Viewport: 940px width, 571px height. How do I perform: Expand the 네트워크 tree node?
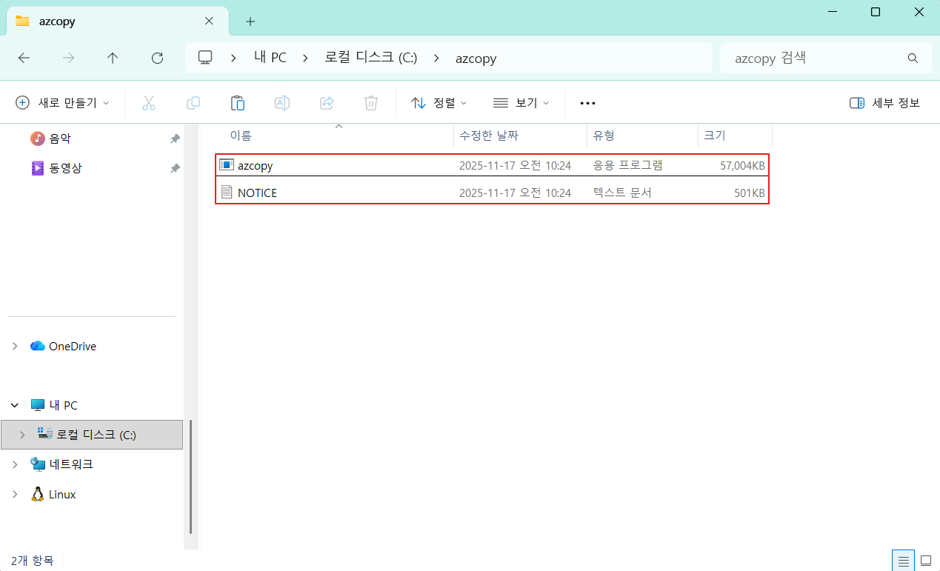click(15, 464)
